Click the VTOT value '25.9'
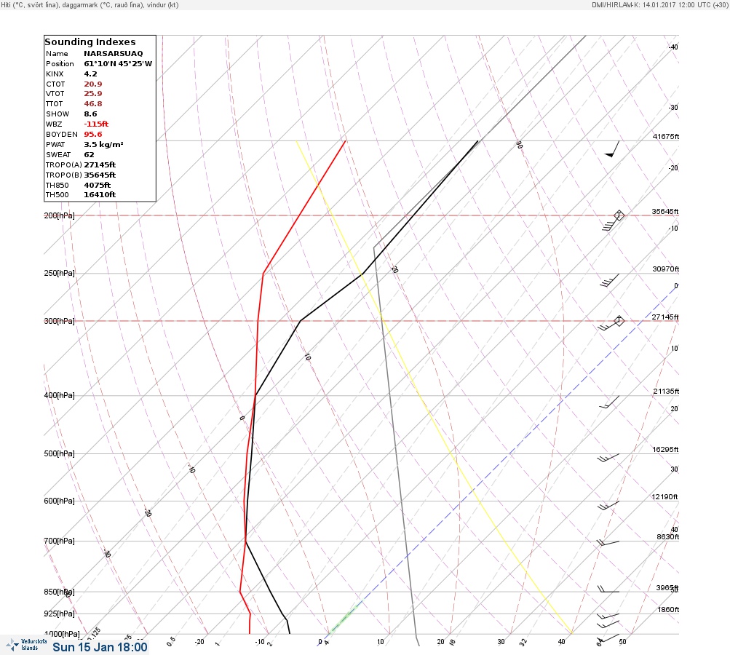The image size is (730, 655). click(x=92, y=94)
